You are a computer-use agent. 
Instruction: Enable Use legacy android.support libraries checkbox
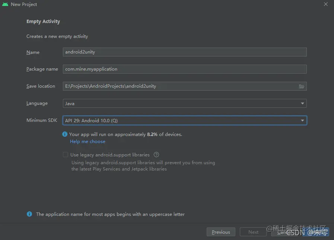click(x=66, y=155)
